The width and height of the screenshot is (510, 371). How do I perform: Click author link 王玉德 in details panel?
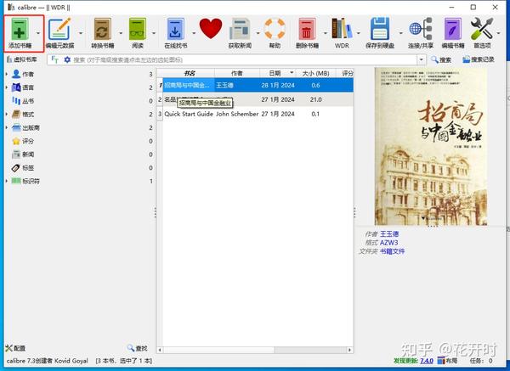point(389,234)
